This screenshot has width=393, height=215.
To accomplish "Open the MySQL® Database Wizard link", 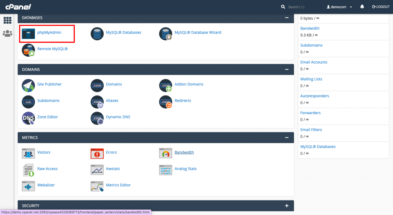I will click(198, 32).
